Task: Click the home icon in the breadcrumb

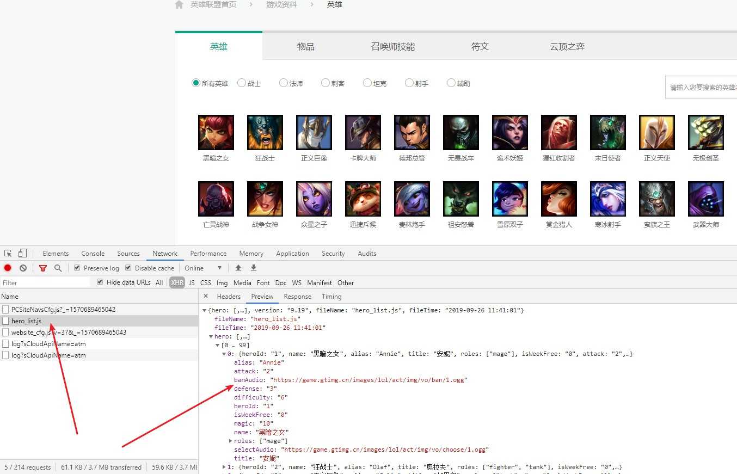Action: (179, 4)
